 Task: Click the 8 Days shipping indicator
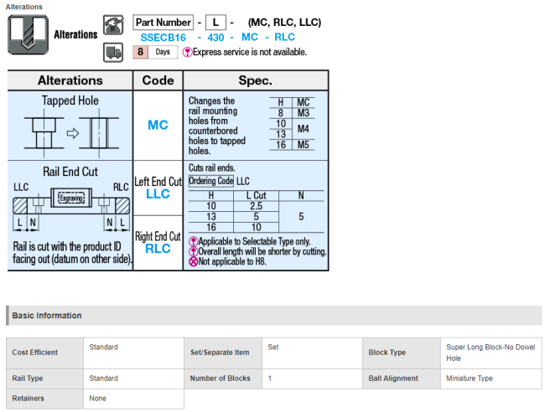pos(153,52)
